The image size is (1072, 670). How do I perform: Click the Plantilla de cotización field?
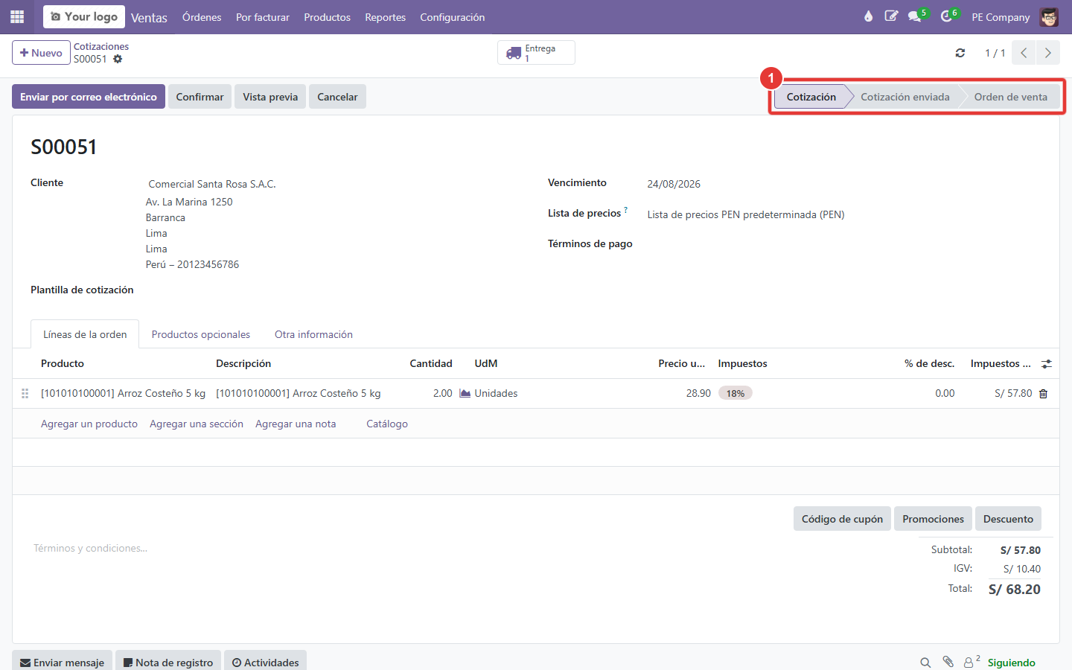335,290
